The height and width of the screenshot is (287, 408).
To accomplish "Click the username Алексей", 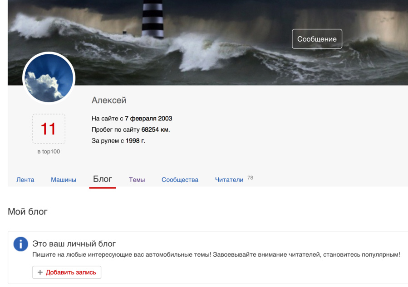I will (x=109, y=100).
